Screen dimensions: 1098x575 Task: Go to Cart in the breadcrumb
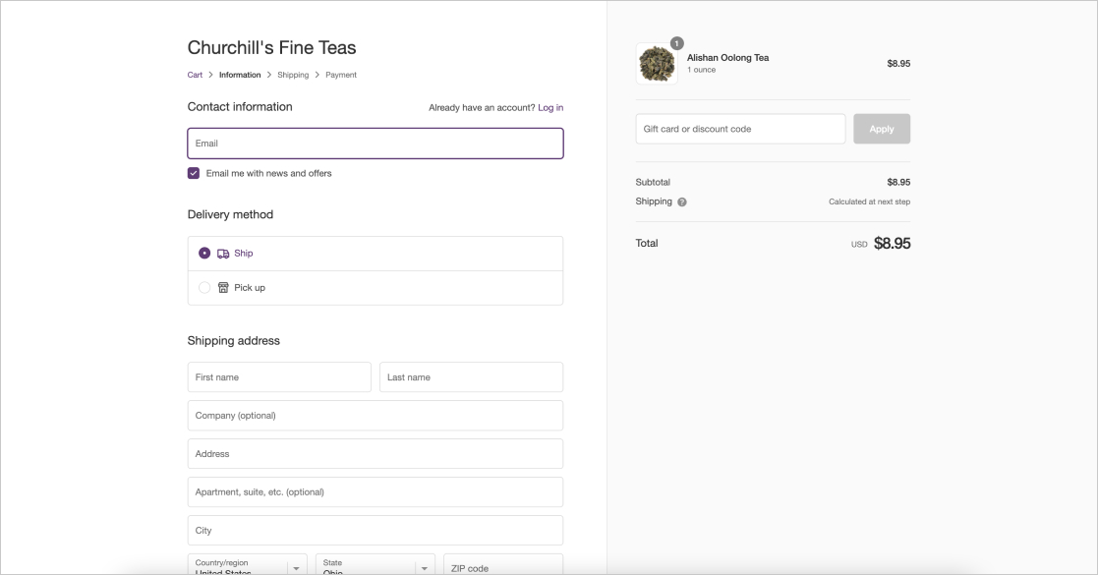point(195,75)
